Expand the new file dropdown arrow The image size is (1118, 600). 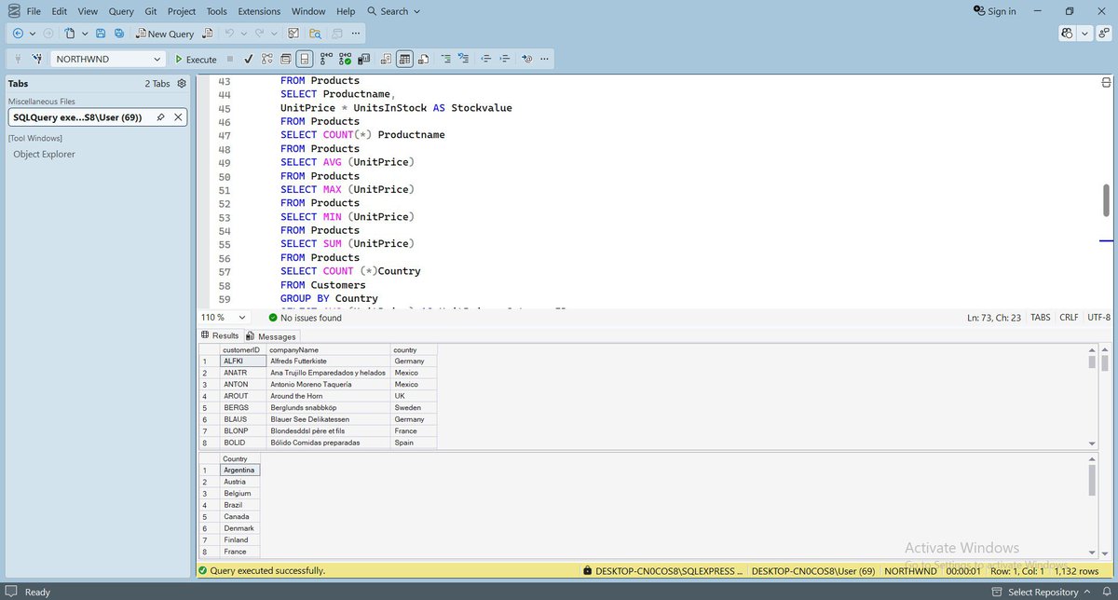pyautogui.click(x=84, y=34)
